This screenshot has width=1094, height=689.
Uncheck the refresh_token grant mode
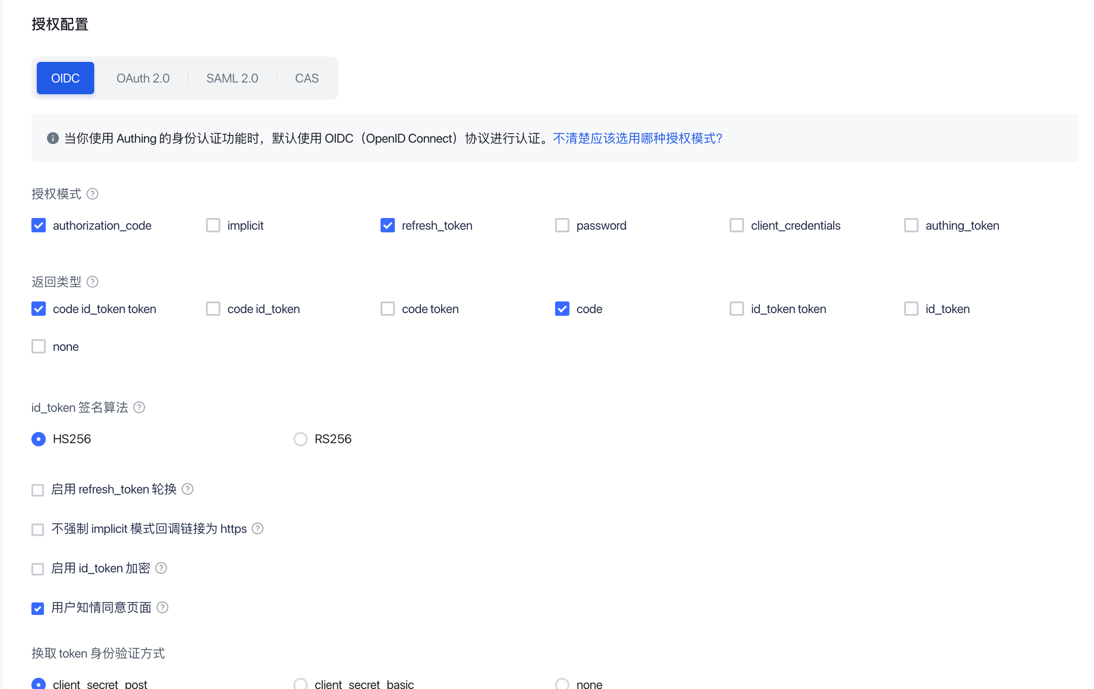(387, 225)
